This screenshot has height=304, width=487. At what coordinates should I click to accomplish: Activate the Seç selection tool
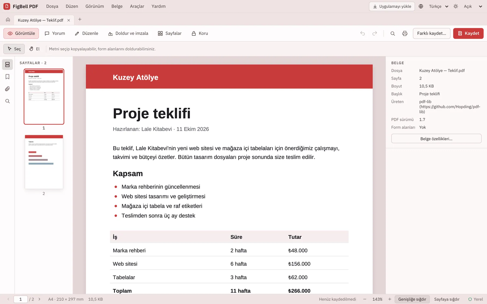tap(14, 49)
